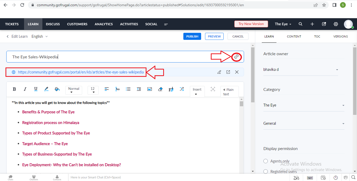357x181 pixels.
Task: Open the LEARN module
Action: (33, 24)
